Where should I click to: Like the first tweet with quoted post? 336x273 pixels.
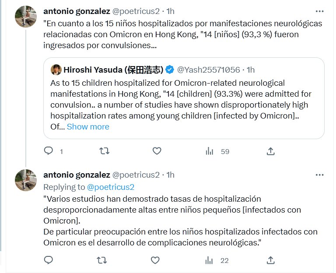pos(157,151)
